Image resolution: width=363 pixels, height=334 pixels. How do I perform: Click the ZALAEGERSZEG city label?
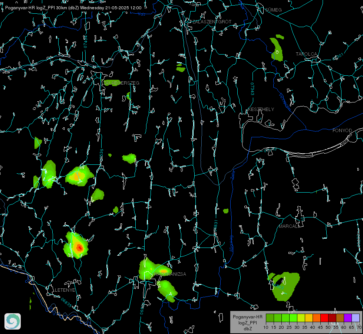[121, 83]
